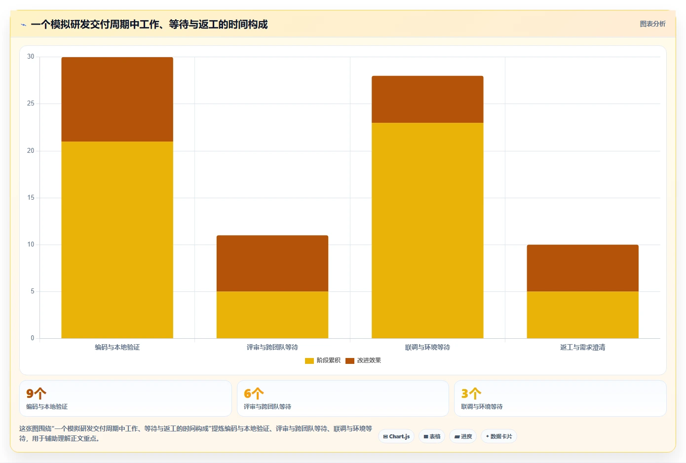Click the brown bar segment for 评审与跨团队等待
Viewport: 686px width, 463px height.
click(x=272, y=263)
